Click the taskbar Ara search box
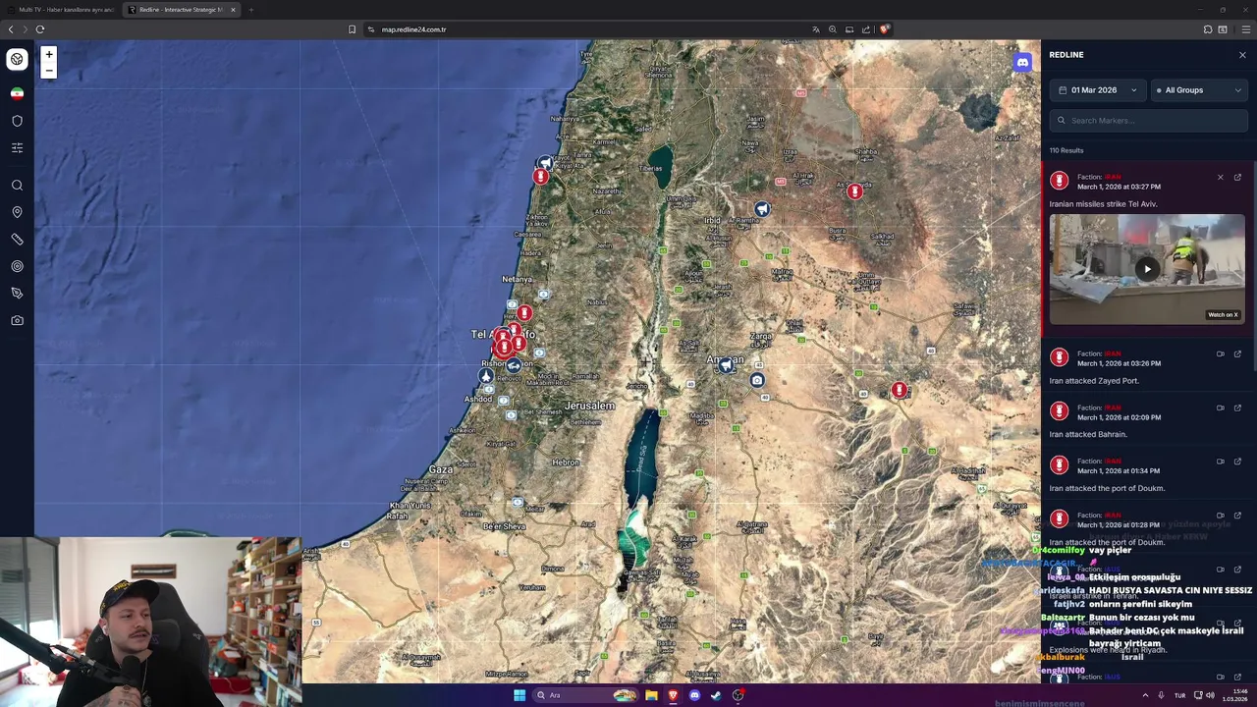Viewport: 1257px width, 707px height. click(x=585, y=695)
